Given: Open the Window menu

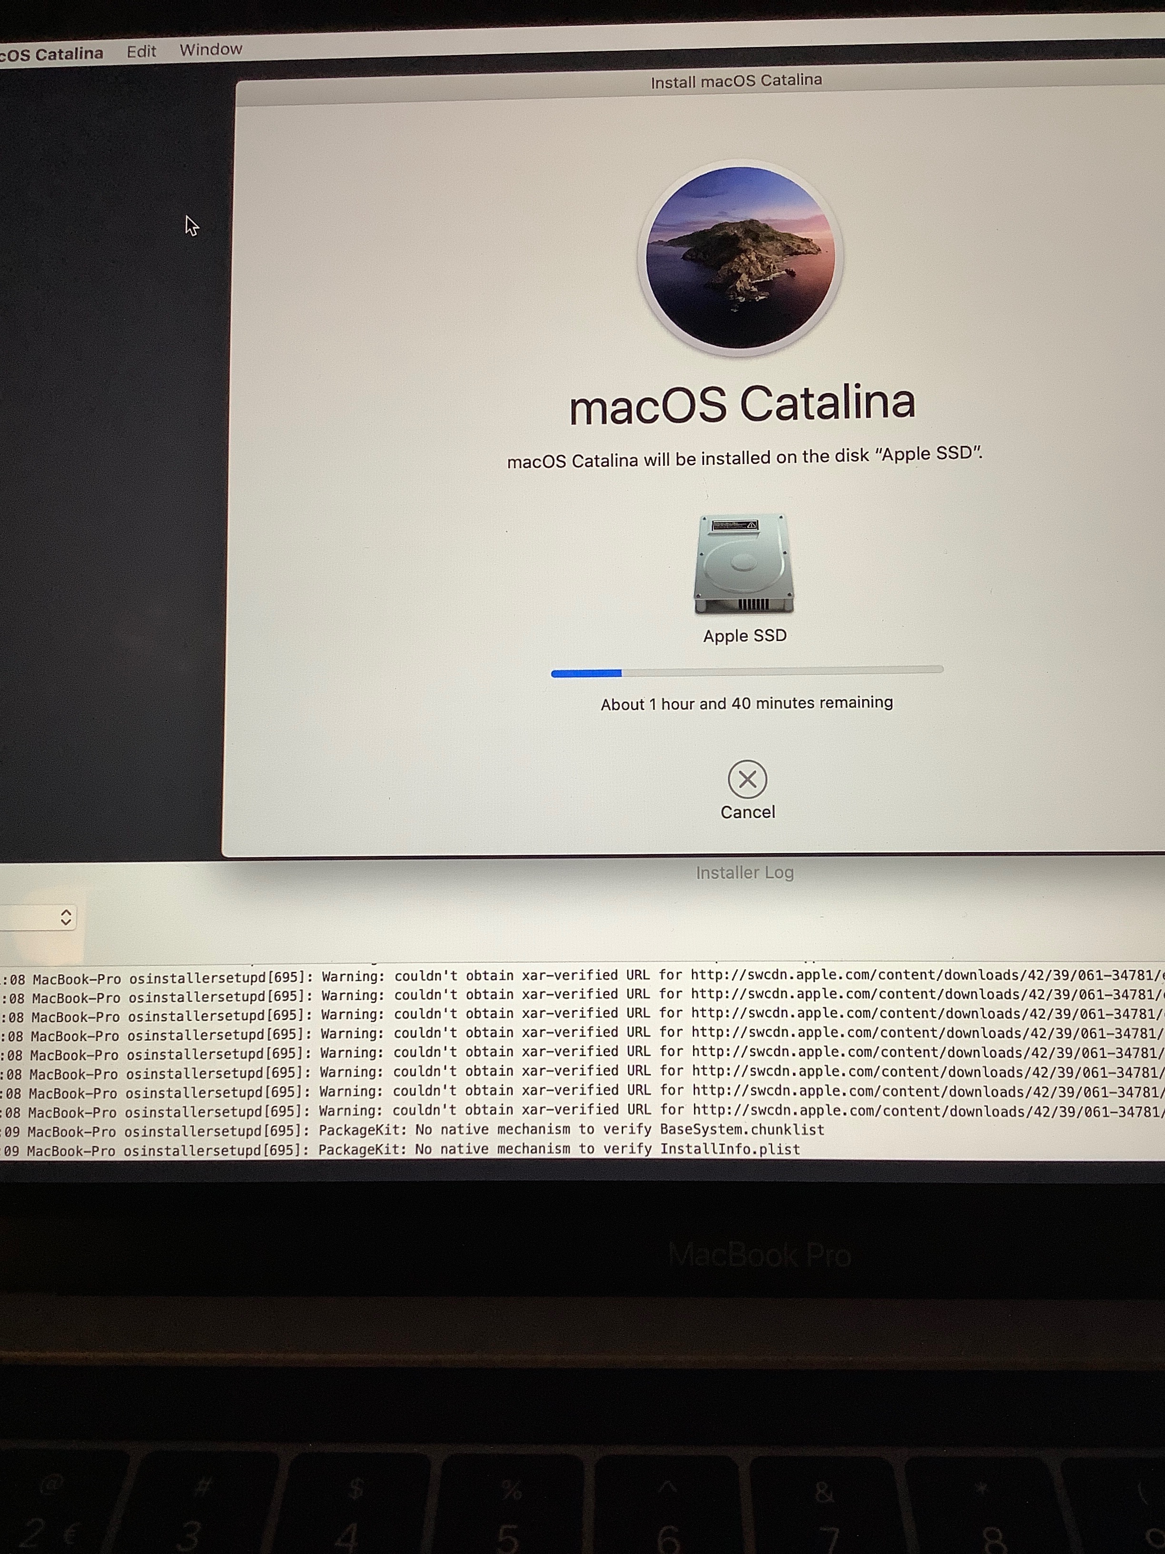Looking at the screenshot, I should (x=209, y=49).
